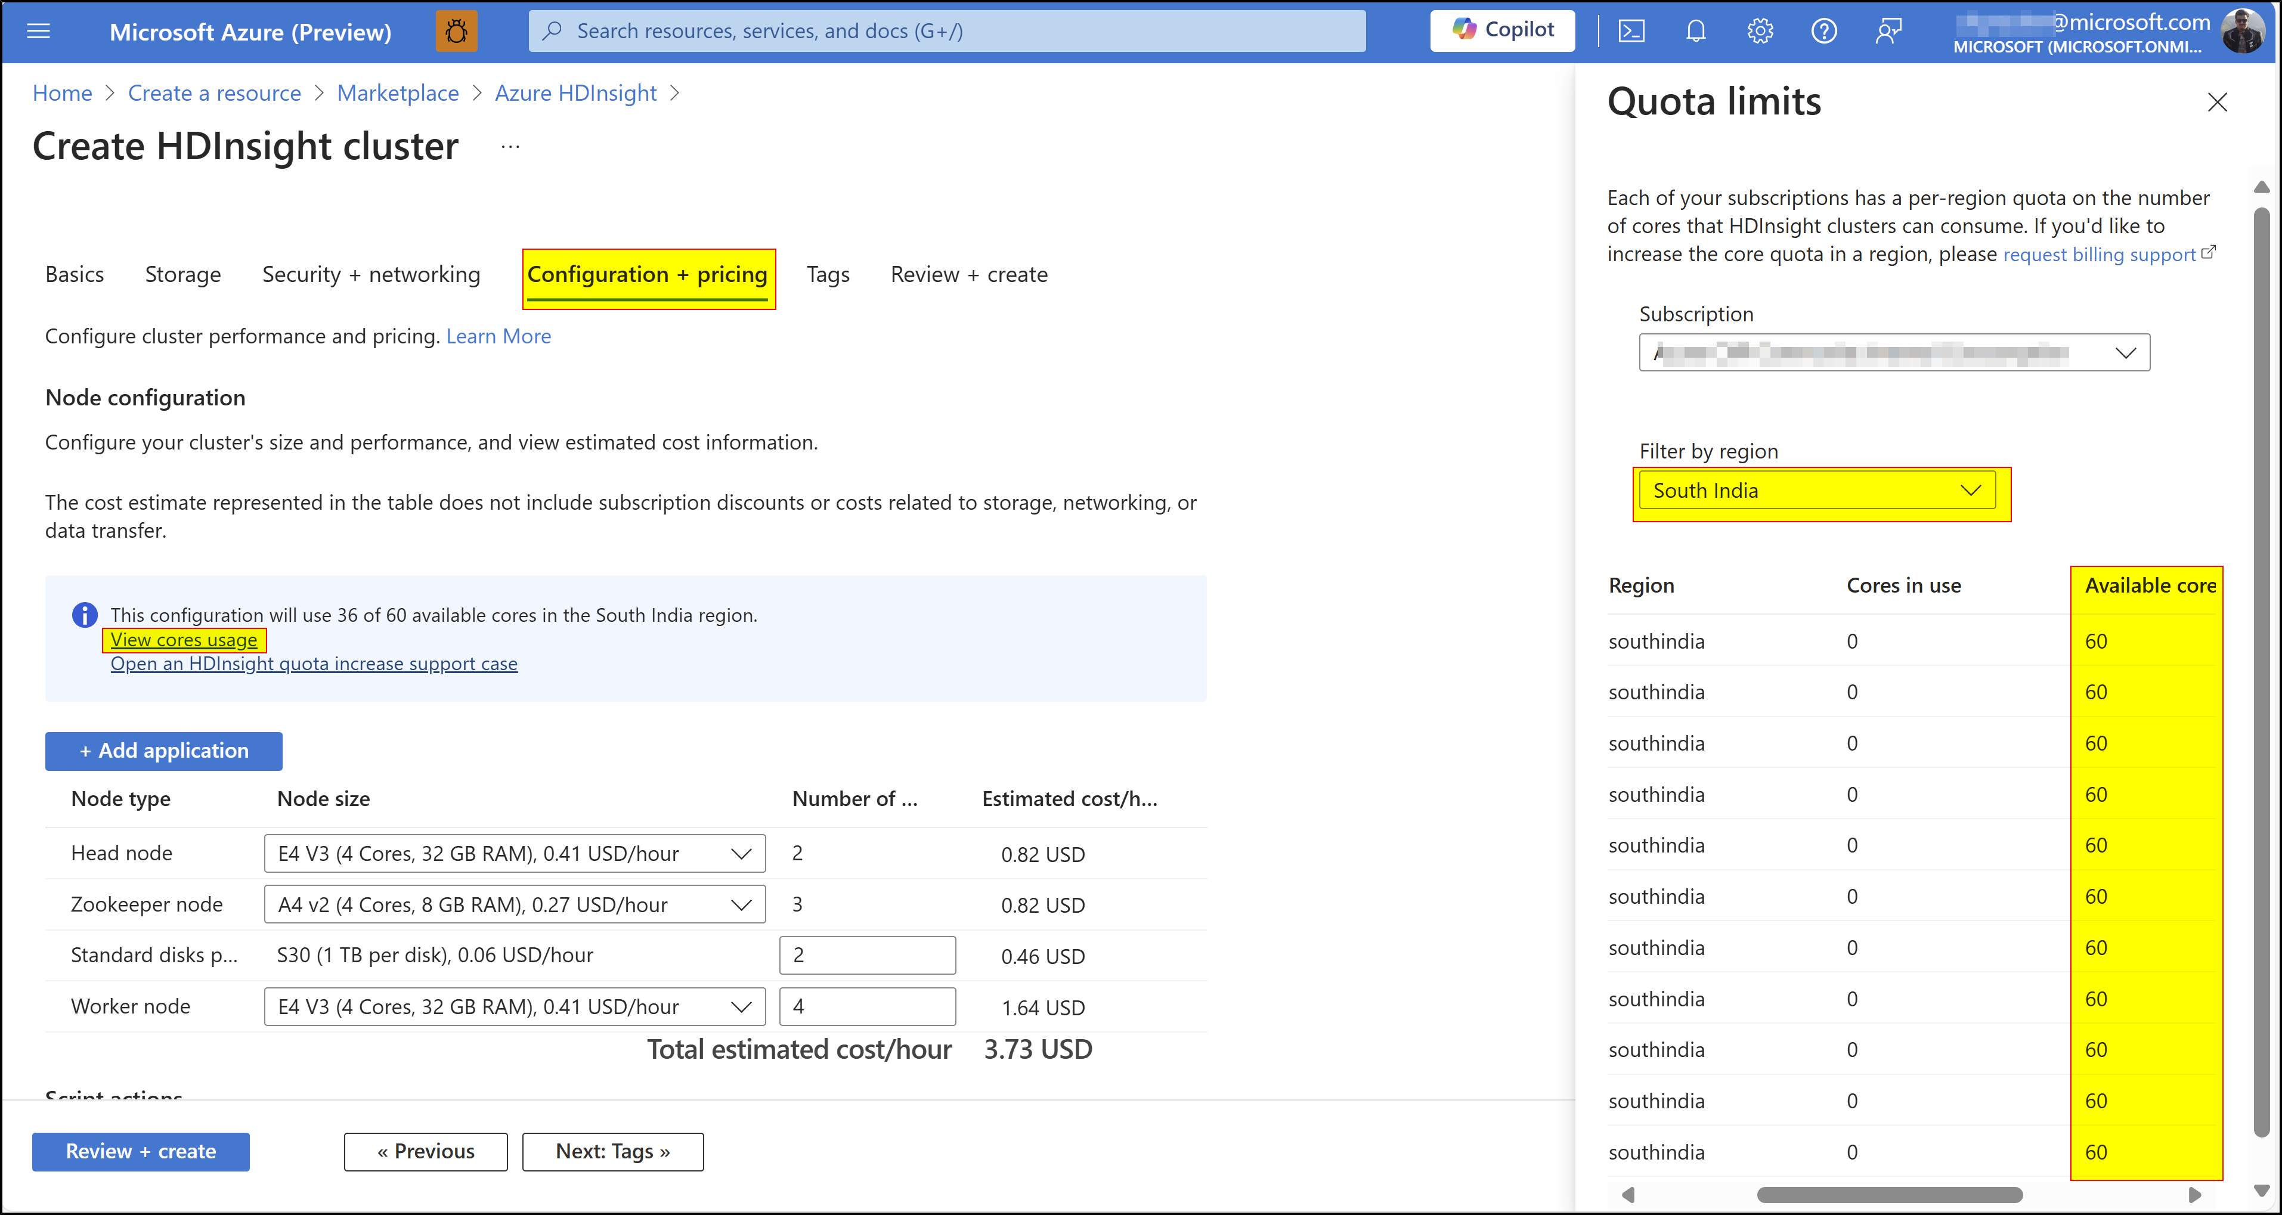Close the Quota limits panel
The image size is (2282, 1215).
pos(2218,102)
